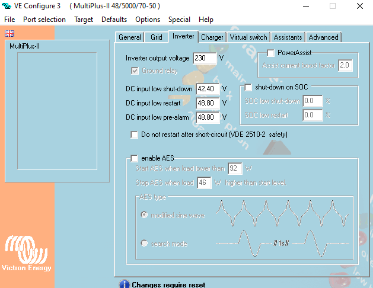The height and width of the screenshot is (288, 373).
Task: Tick the enable AES checkbox
Action: pyautogui.click(x=134, y=158)
